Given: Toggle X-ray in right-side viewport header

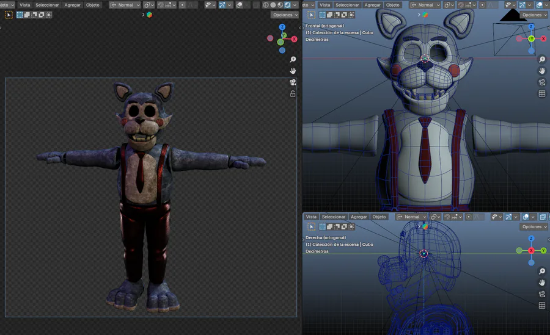Looking at the screenshot, I should (543, 217).
